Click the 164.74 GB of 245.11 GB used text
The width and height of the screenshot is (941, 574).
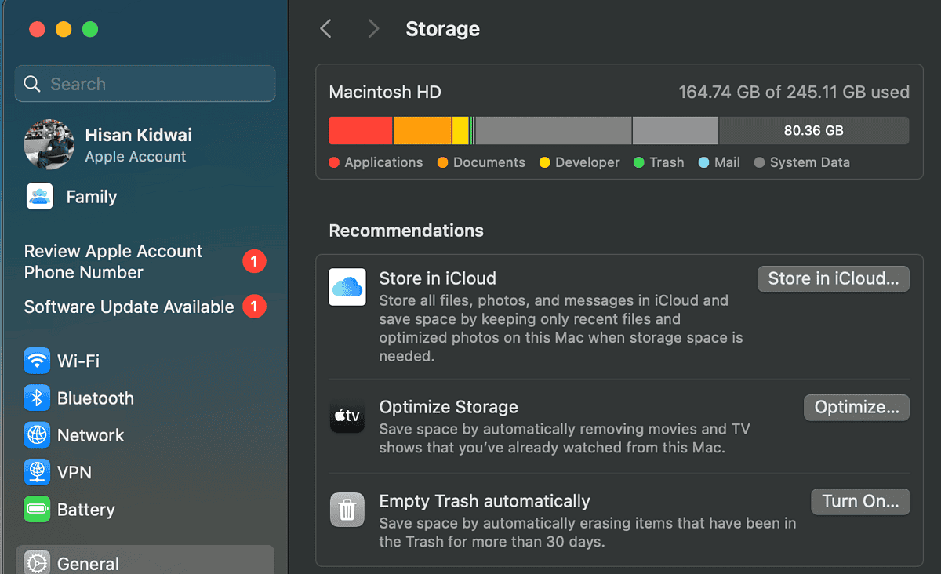[794, 93]
